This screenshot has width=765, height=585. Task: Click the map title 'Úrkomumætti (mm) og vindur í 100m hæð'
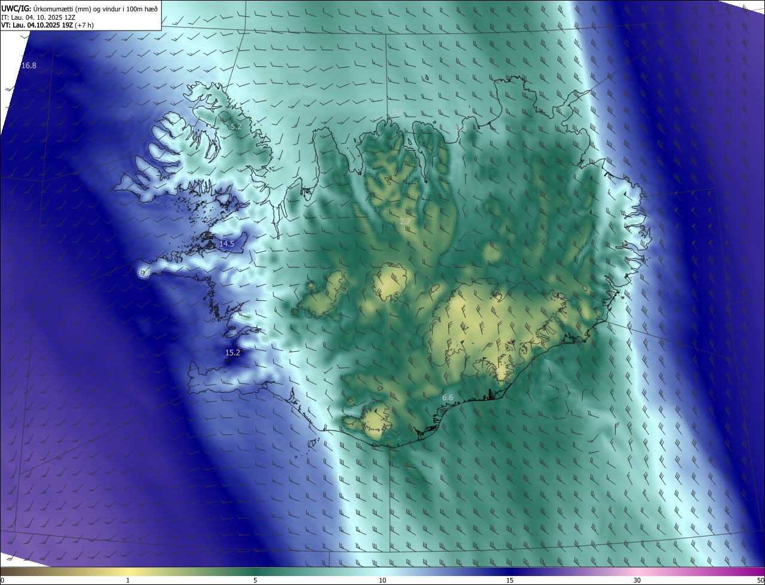pyautogui.click(x=96, y=8)
